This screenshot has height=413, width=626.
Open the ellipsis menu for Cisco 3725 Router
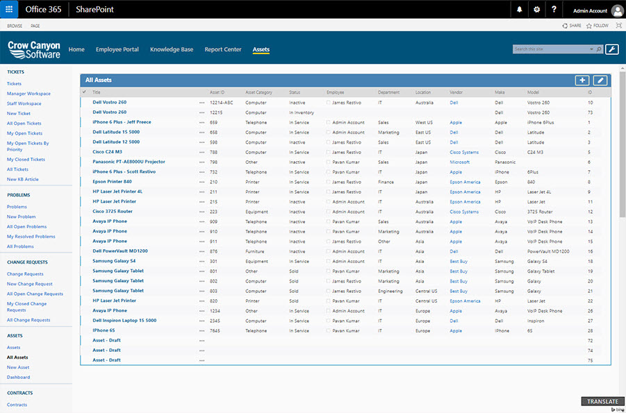(x=201, y=212)
